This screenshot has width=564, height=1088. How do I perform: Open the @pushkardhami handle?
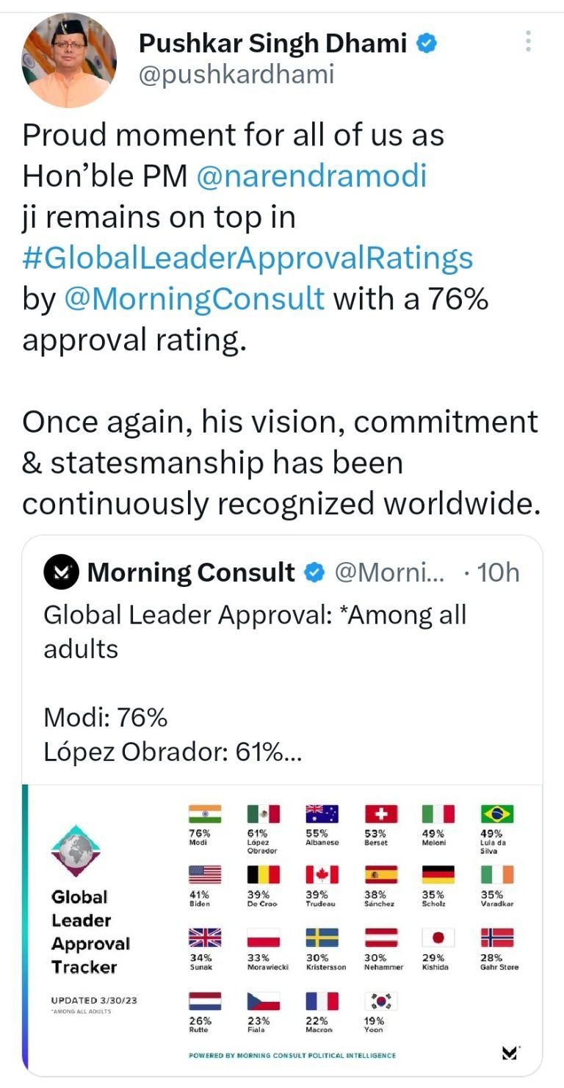coord(236,75)
